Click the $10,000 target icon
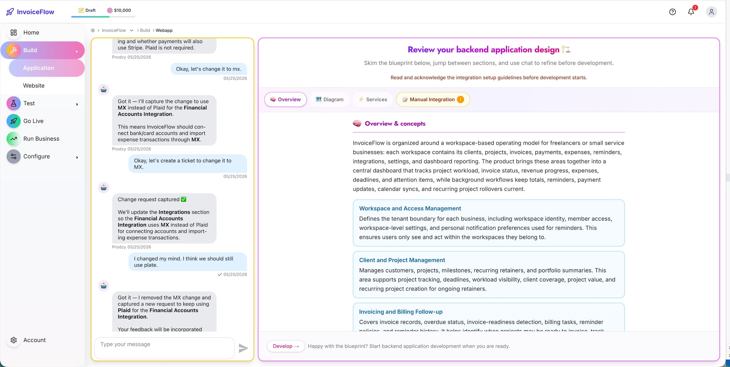Image resolution: width=730 pixels, height=367 pixels. coord(109,10)
